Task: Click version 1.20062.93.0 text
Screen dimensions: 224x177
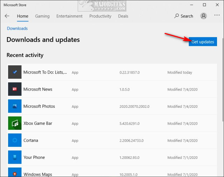Action: click(129, 158)
